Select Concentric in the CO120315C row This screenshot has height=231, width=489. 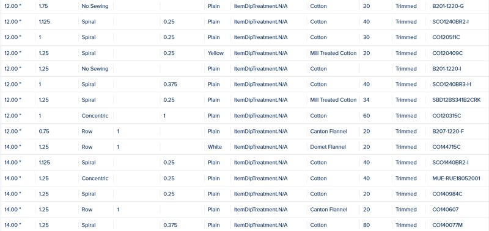coord(95,116)
